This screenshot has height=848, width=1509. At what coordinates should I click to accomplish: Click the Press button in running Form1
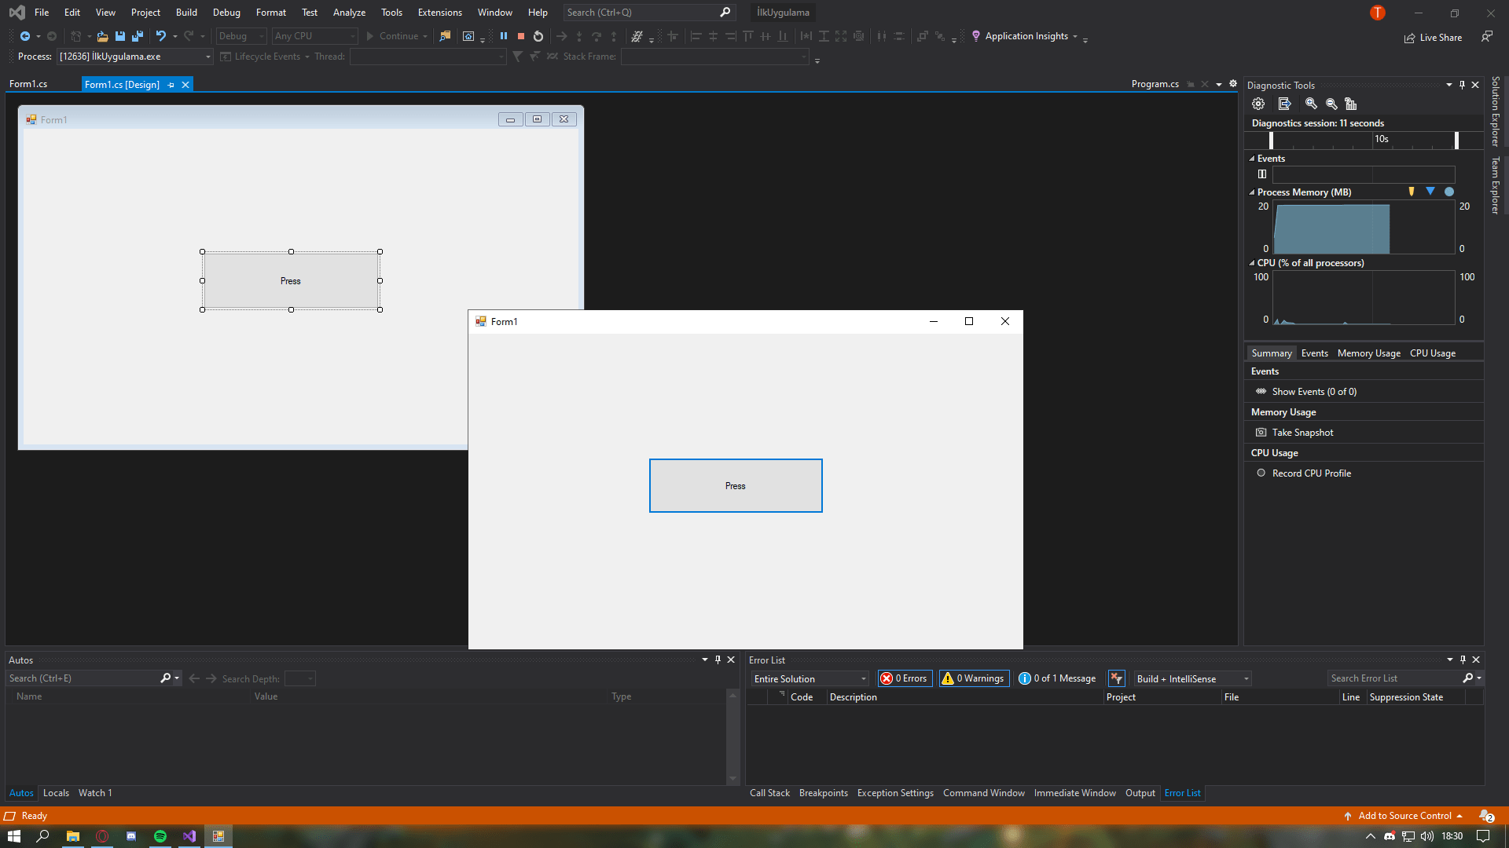point(735,486)
